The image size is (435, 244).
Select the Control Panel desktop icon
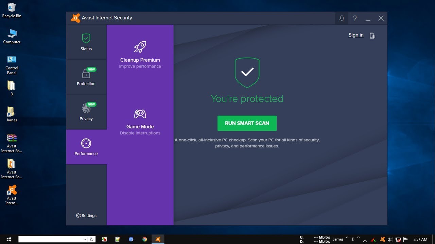pos(12,65)
